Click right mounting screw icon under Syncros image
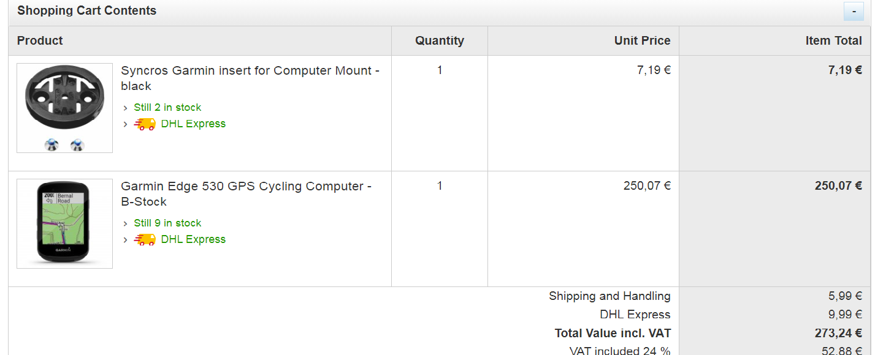Image resolution: width=875 pixels, height=355 pixels. (x=77, y=145)
